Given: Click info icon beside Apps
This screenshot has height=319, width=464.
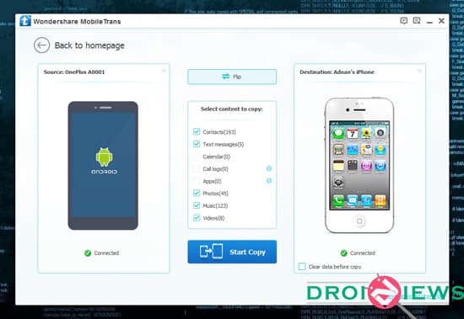Looking at the screenshot, I should point(269,181).
